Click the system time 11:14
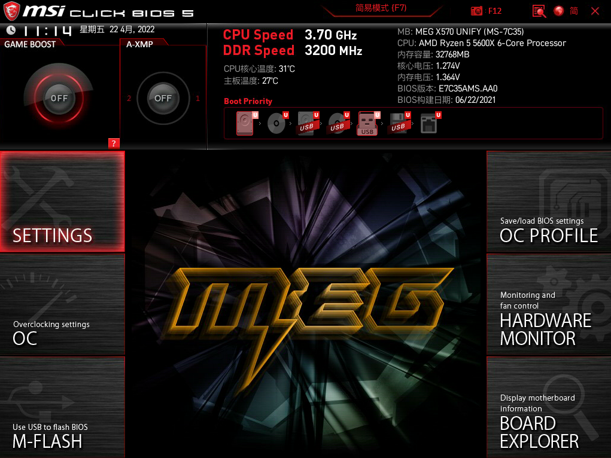The image size is (611, 458). coord(47,30)
